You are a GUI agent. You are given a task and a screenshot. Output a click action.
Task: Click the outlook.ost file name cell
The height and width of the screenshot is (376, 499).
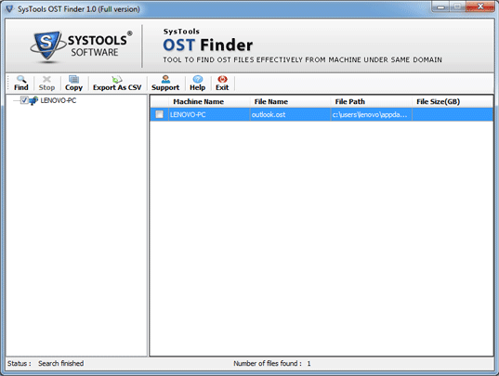coord(291,114)
